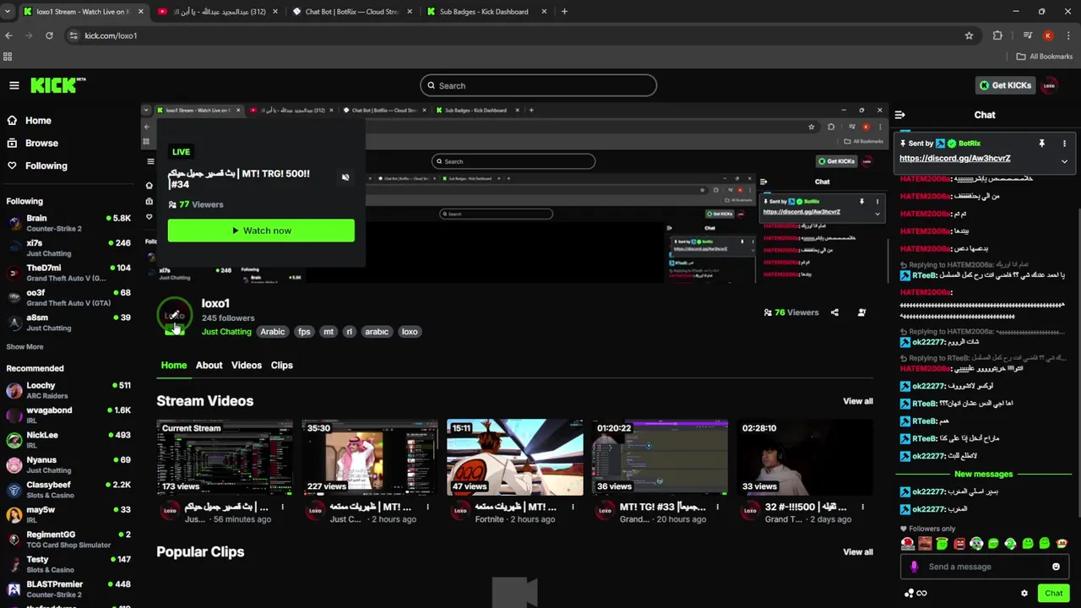Open Loochy recommended channel
The width and height of the screenshot is (1081, 608).
(x=69, y=390)
